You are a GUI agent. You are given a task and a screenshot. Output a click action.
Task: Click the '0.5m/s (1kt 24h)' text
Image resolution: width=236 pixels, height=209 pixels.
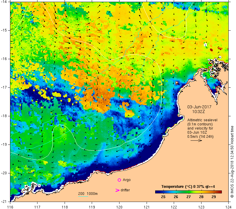coord(200,137)
